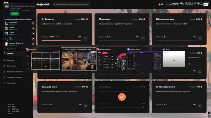Click Дрифтер progress bar
Screen dimensions: 211x118
pos(62,40)
